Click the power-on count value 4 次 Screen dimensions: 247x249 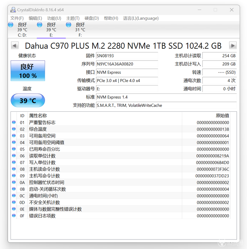pos(220,81)
